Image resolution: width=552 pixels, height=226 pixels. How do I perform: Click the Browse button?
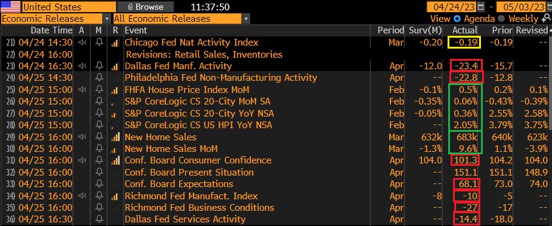(x=146, y=7)
